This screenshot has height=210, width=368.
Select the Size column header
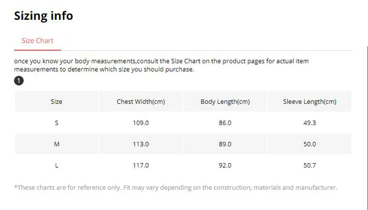pyautogui.click(x=57, y=102)
